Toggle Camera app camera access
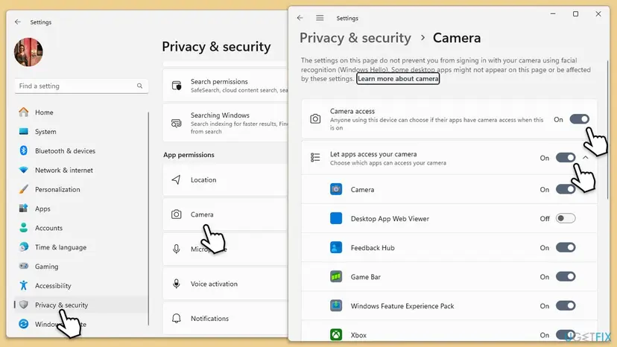Viewport: 617px width, 347px height. 566,189
